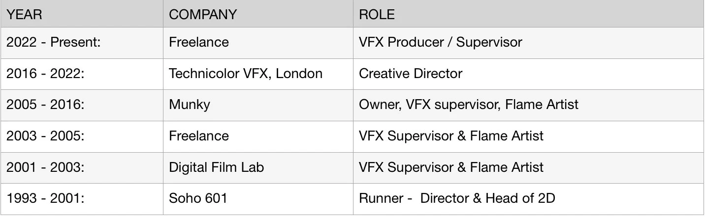The width and height of the screenshot is (705, 217).
Task: Select the 'Creative Director' role cell
Action: tap(411, 74)
